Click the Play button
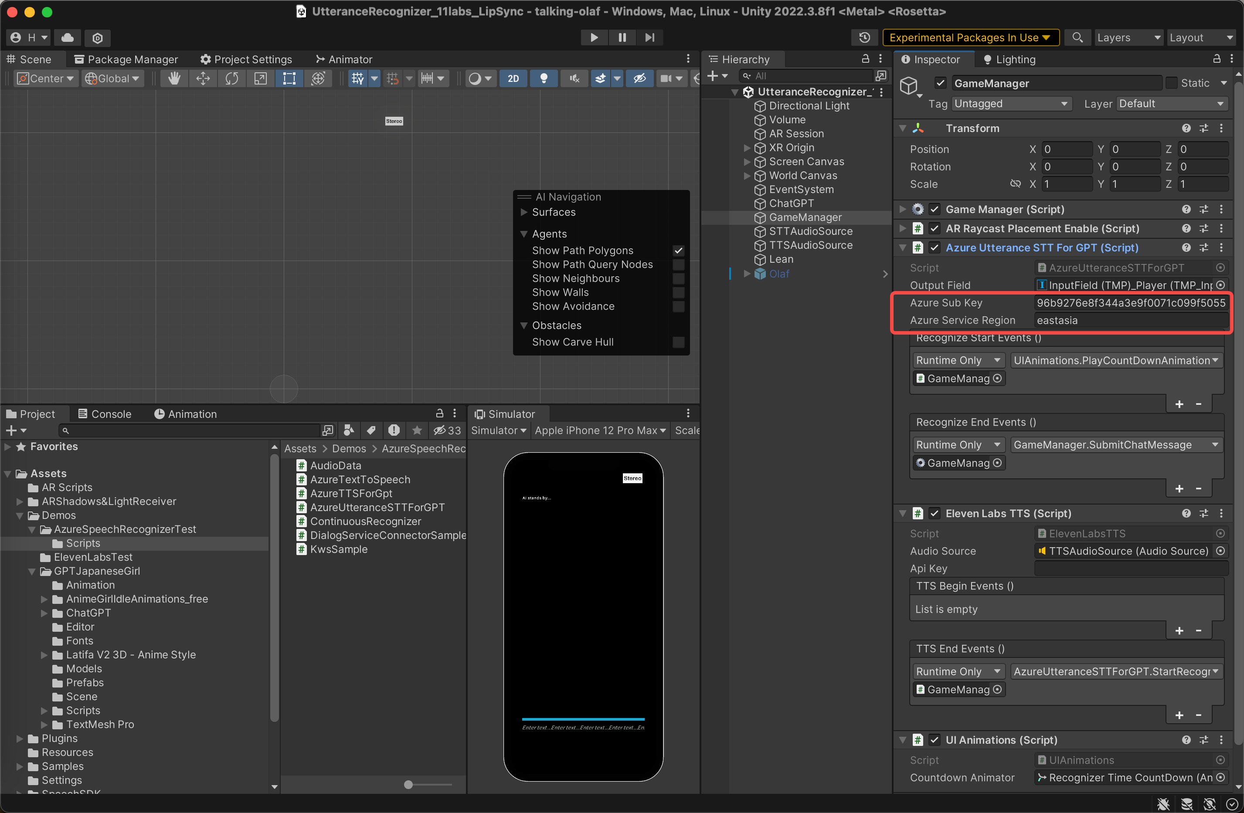The height and width of the screenshot is (813, 1244). (594, 37)
